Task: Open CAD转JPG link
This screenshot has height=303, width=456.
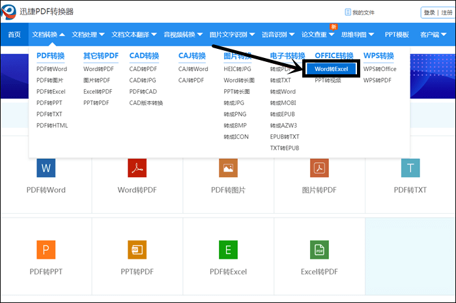Action: coord(143,80)
